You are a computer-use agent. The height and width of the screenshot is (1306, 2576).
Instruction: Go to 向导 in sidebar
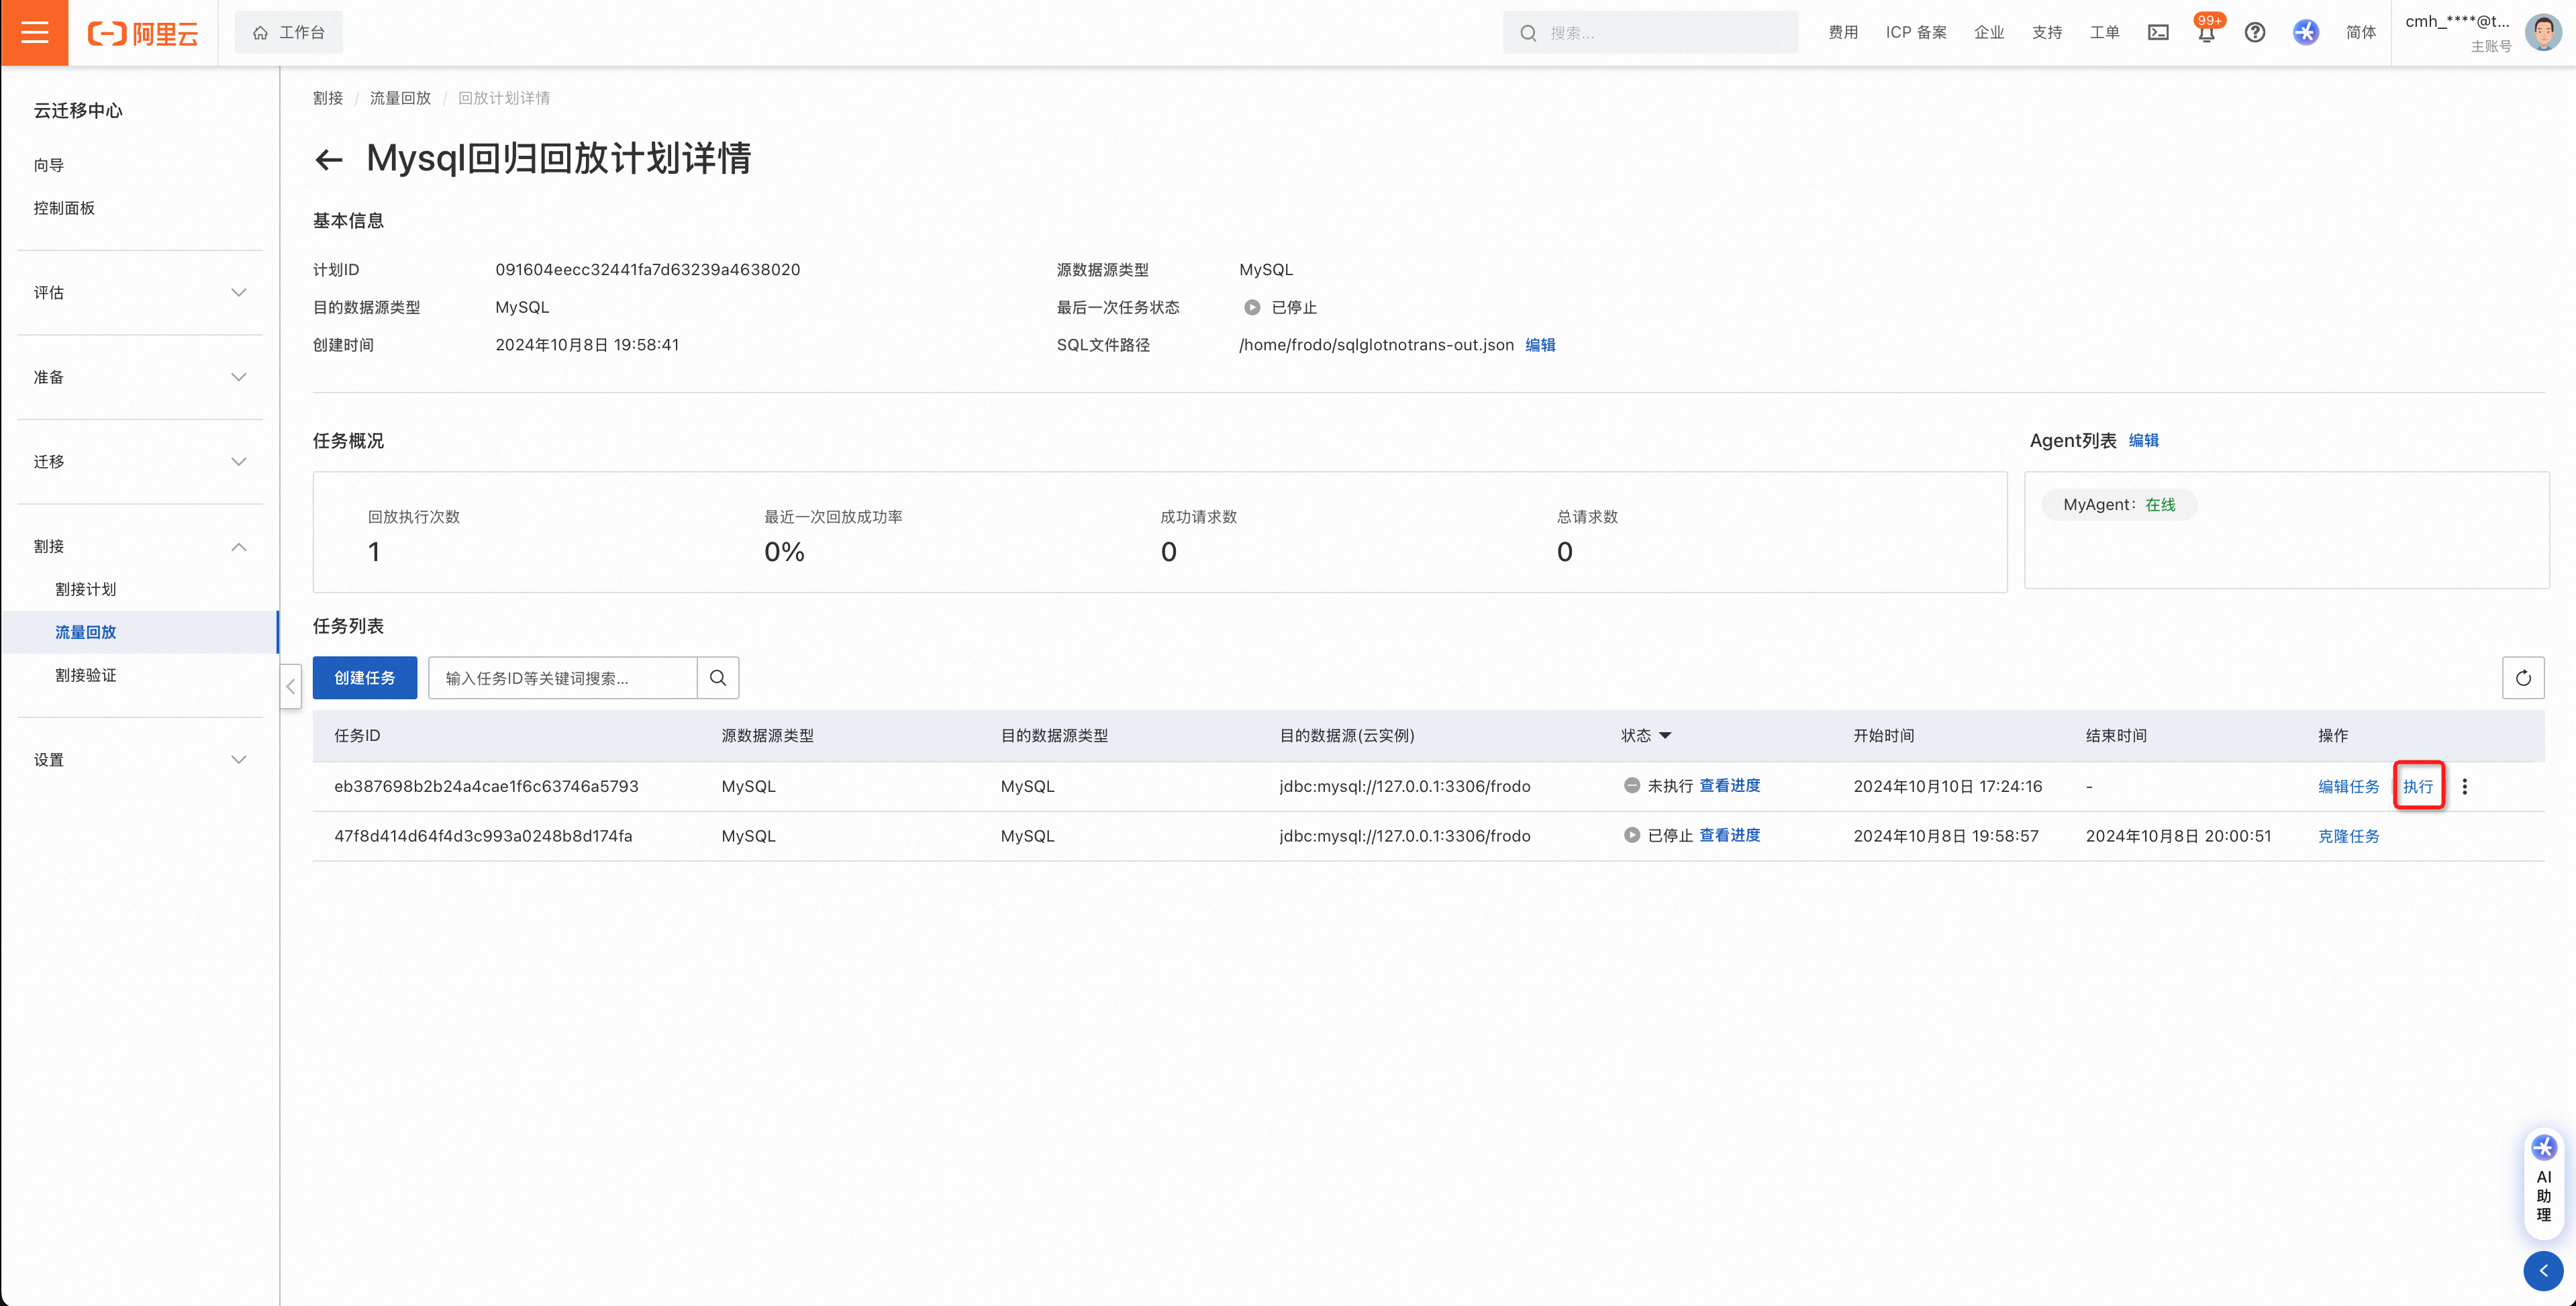click(x=49, y=165)
